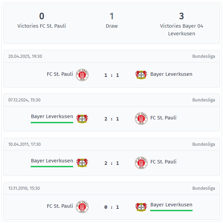Click FC St. Pauli crest in 07.12.2024 match
This screenshot has height=223, width=223.
click(141, 118)
